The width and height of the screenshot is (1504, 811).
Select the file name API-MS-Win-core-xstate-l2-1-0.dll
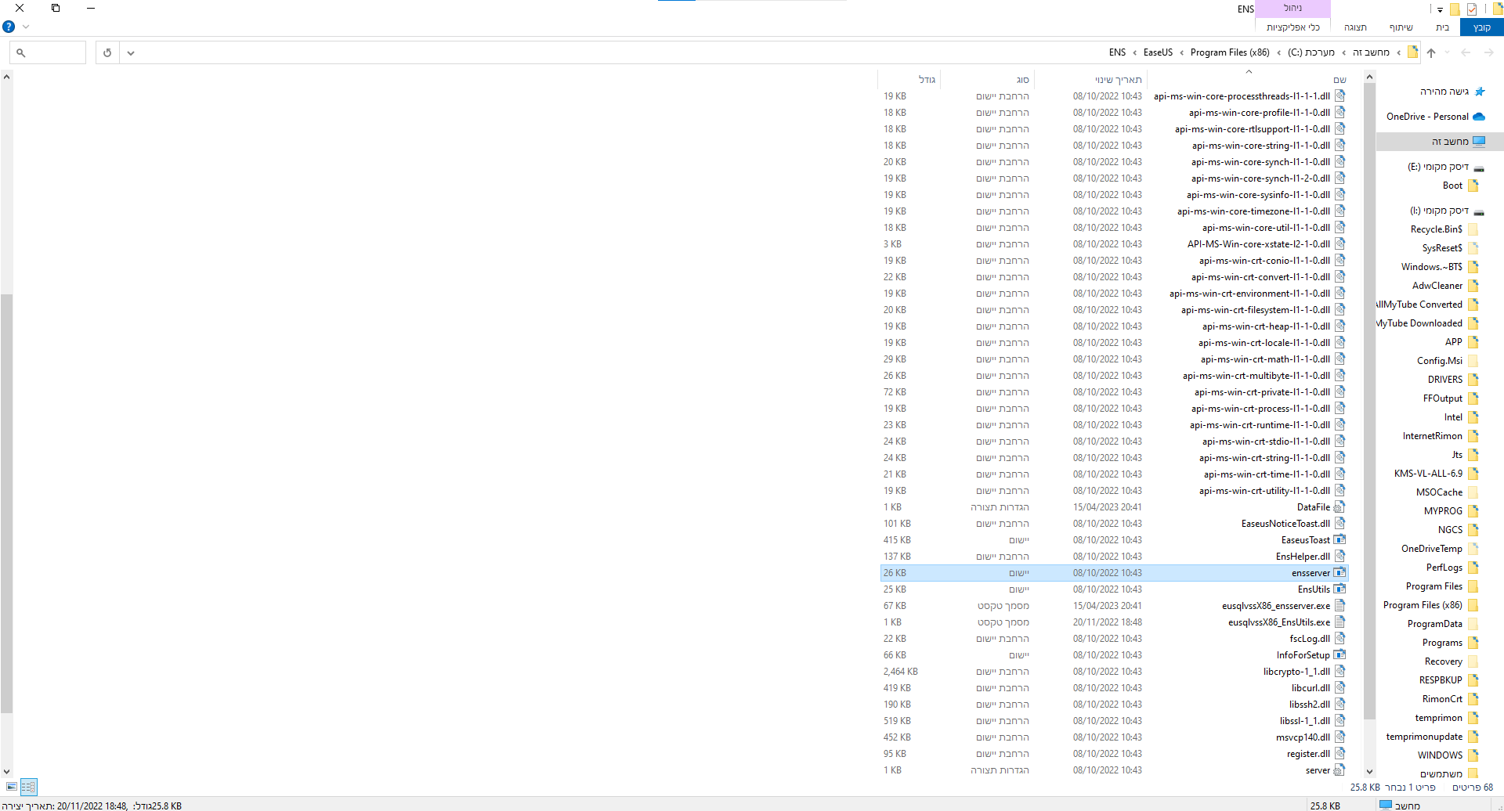(x=1259, y=244)
